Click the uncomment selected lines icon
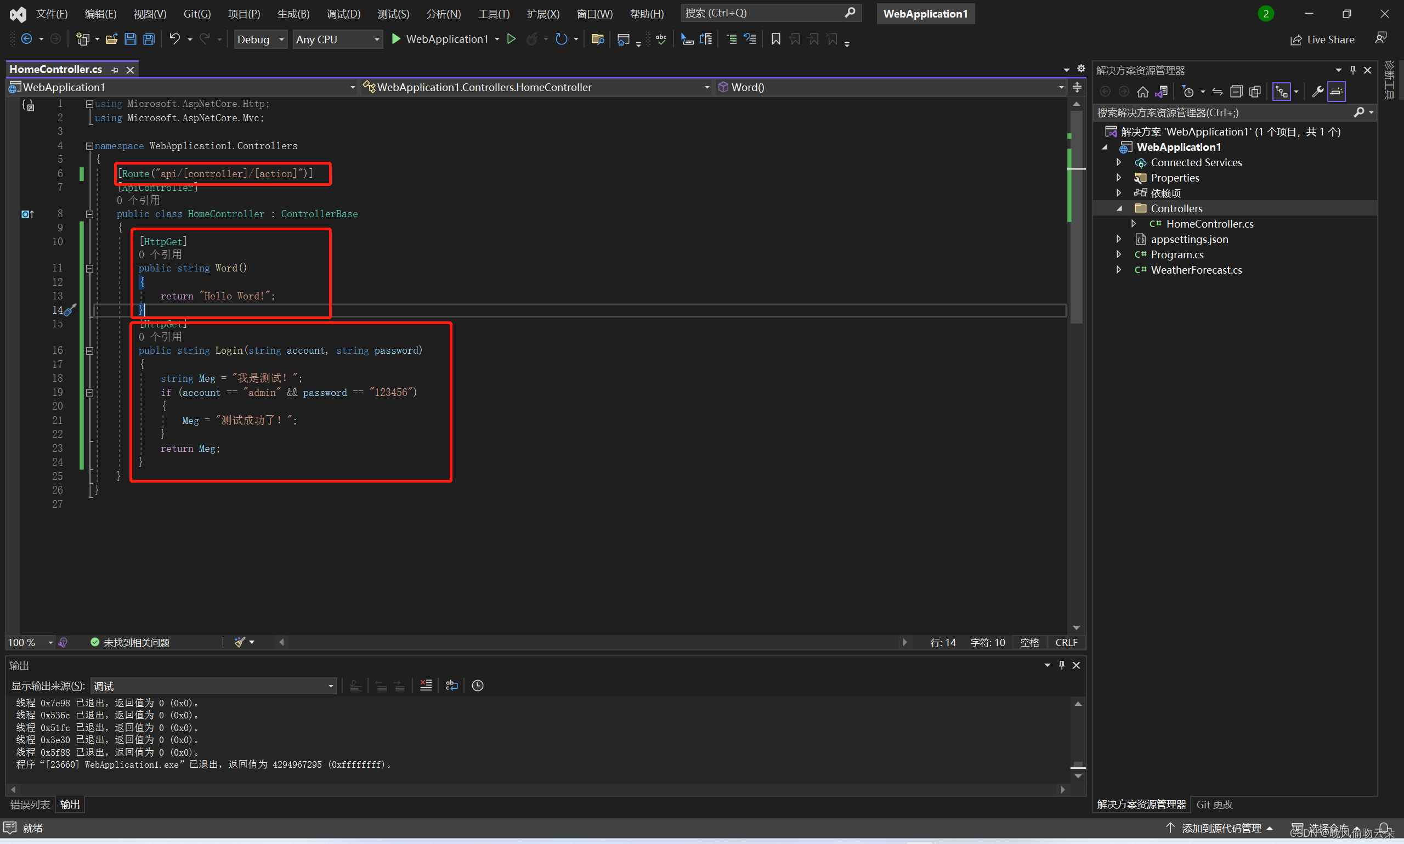The width and height of the screenshot is (1404, 844). [x=750, y=39]
